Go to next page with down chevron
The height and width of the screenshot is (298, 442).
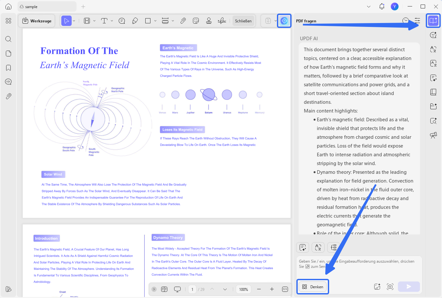[x=225, y=289]
